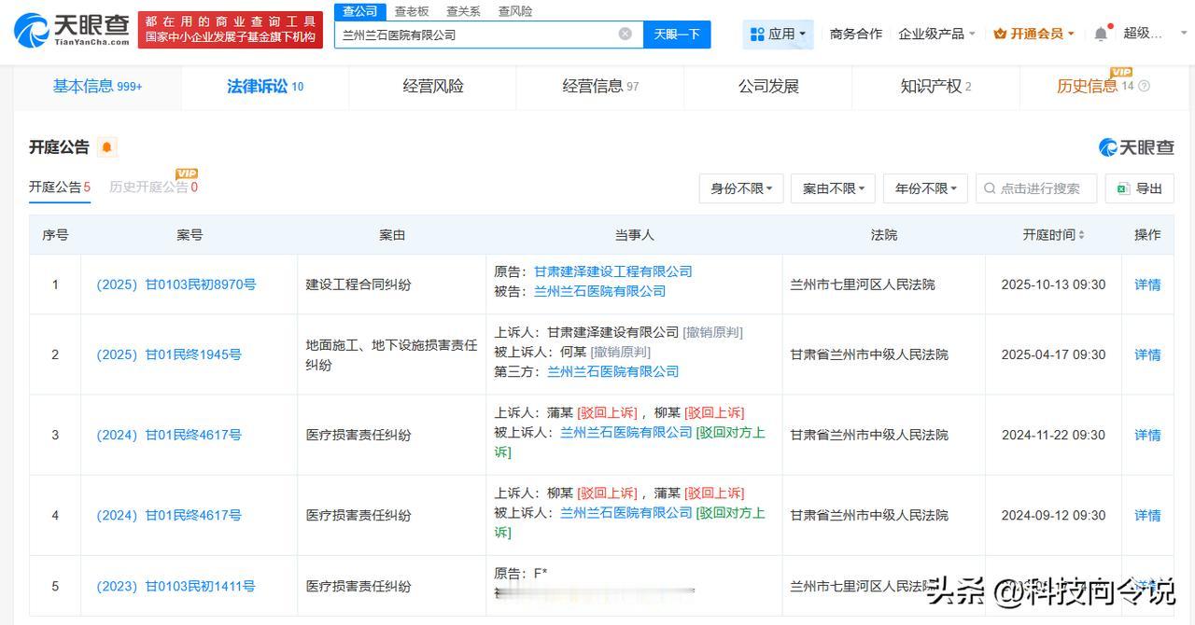Switch to the 查老板 search tab

click(x=412, y=11)
